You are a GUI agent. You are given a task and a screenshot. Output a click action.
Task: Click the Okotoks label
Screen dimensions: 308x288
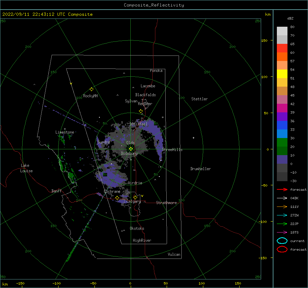point(137,228)
